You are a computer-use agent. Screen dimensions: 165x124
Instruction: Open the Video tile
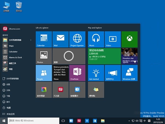click(113, 39)
